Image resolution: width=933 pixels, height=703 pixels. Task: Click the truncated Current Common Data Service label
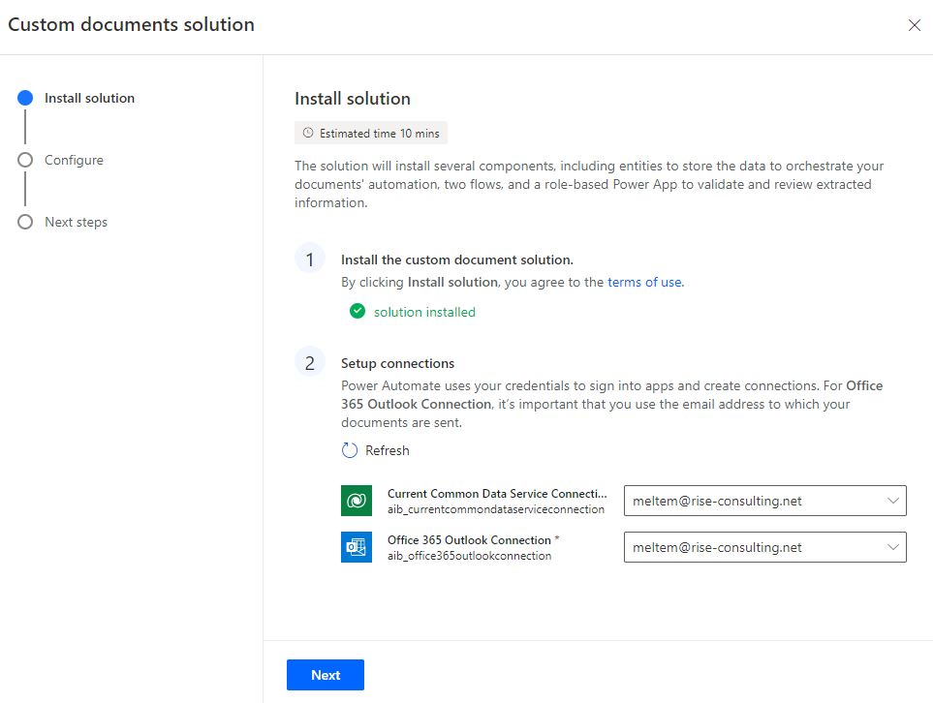(x=497, y=493)
